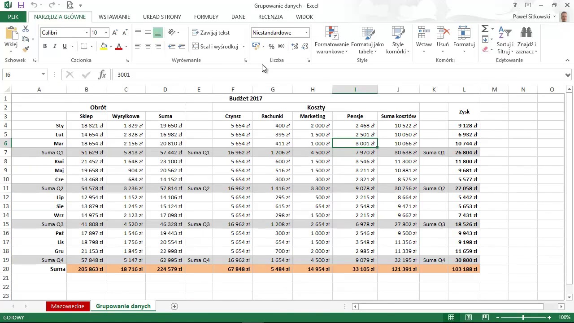Click the Formatuj jako tabelę button

click(367, 40)
